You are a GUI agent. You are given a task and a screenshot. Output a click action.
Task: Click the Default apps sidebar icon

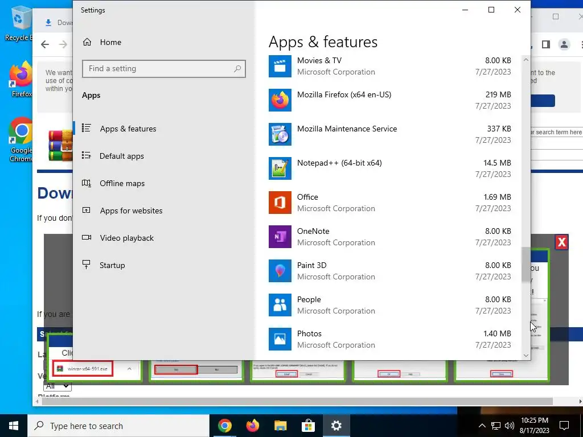pyautogui.click(x=87, y=156)
